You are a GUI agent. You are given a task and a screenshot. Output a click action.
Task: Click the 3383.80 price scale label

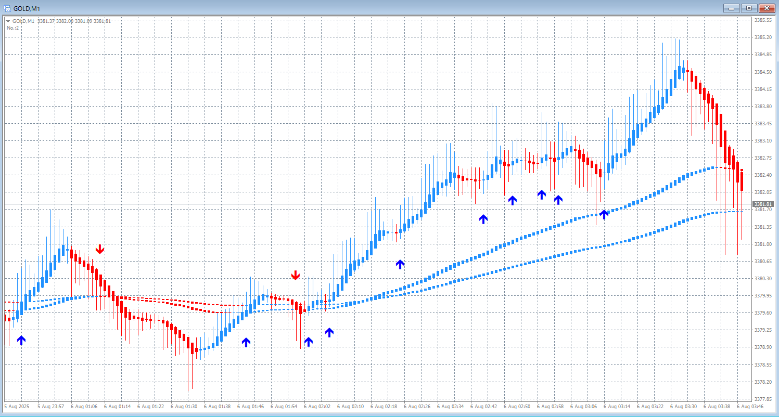[763, 106]
